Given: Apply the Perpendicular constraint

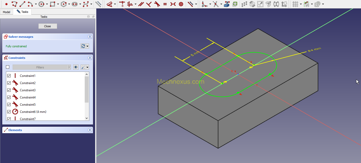Looking at the screenshot, I should click(x=149, y=4).
